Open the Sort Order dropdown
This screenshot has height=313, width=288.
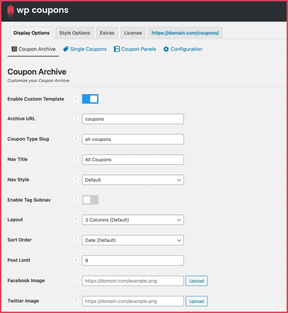coord(133,240)
